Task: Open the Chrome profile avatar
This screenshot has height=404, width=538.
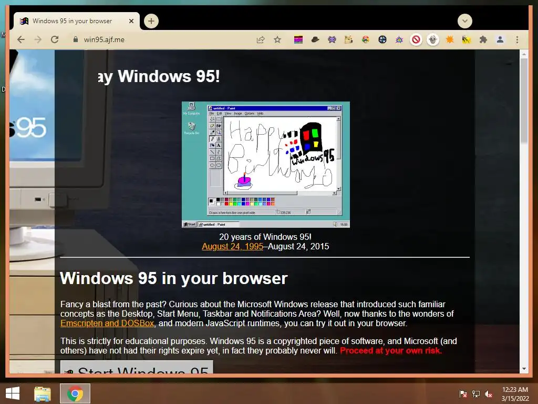Action: 500,40
